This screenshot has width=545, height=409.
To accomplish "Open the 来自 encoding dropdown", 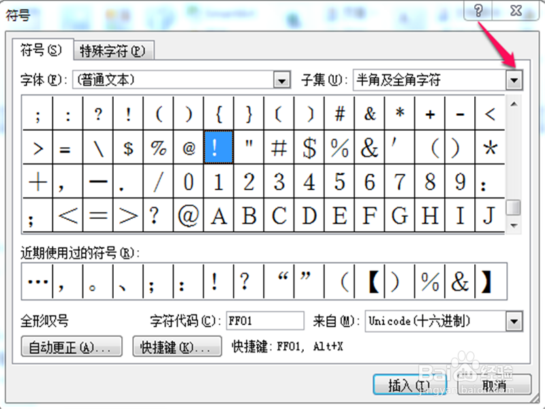I will point(514,320).
